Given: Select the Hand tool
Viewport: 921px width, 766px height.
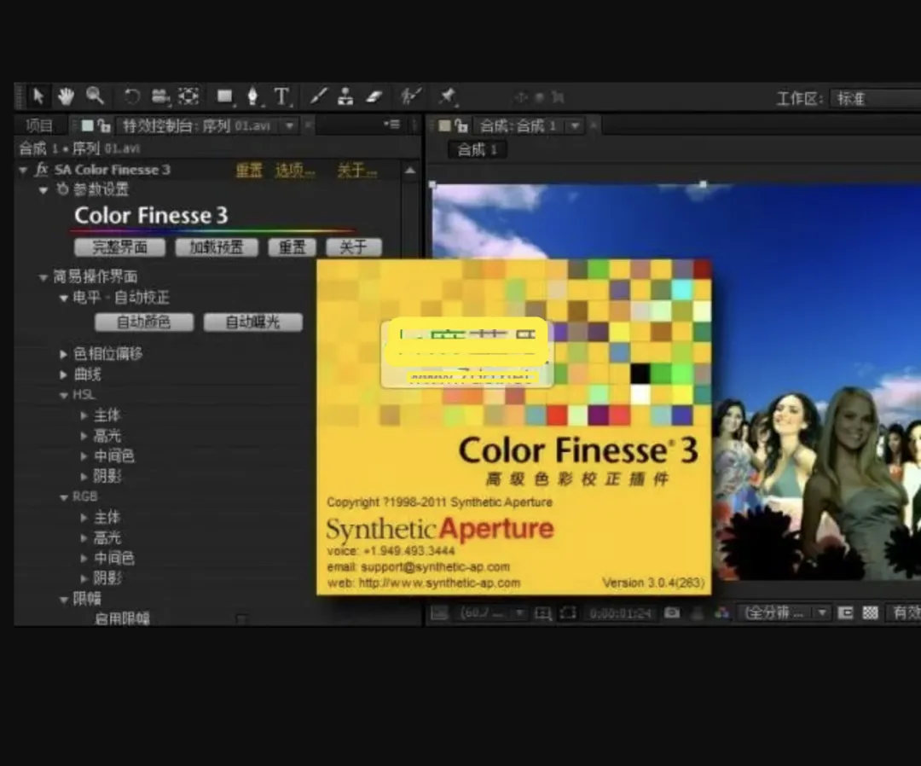Looking at the screenshot, I should coord(66,96).
